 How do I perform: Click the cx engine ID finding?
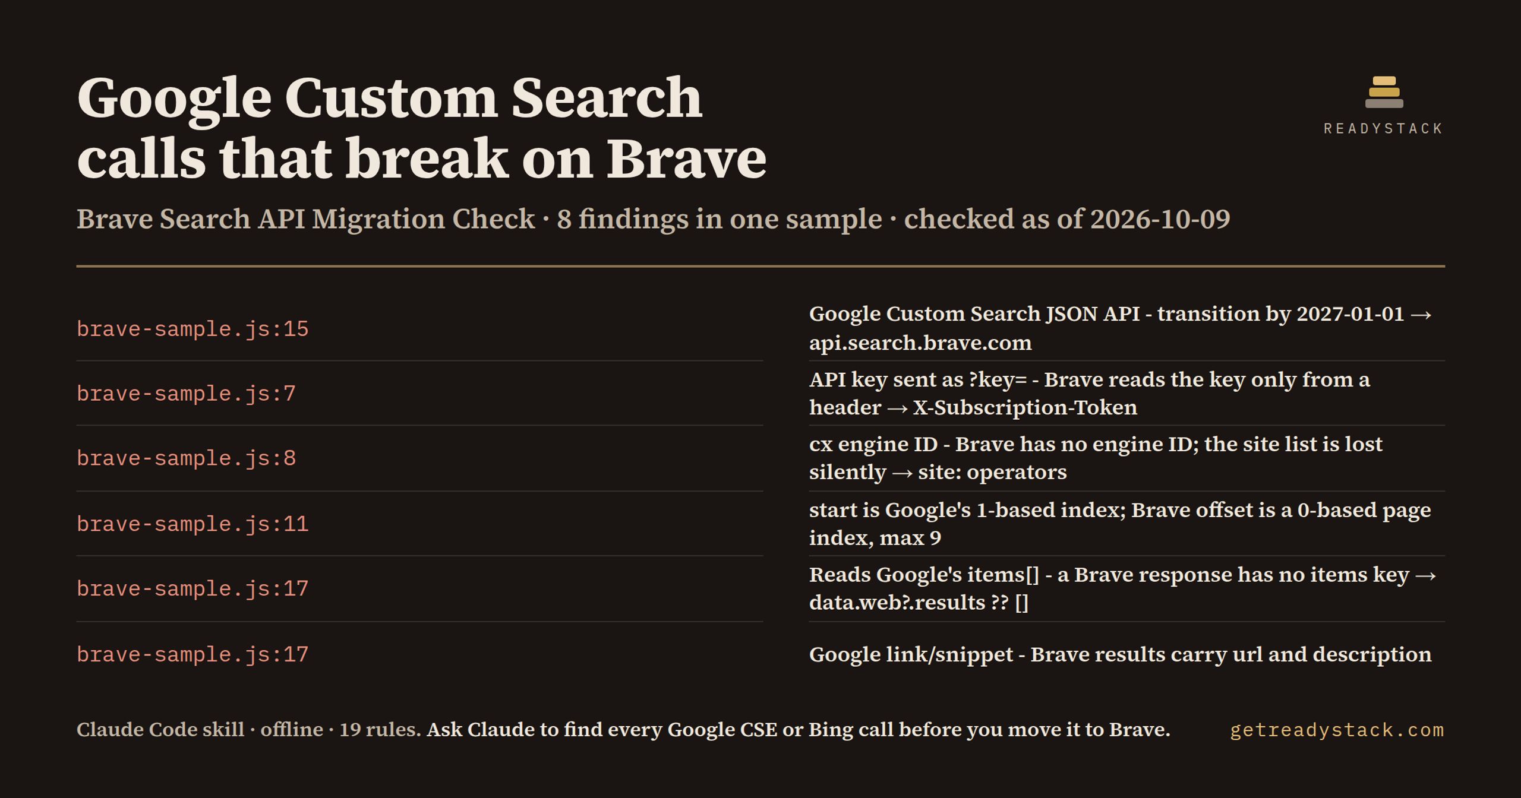(1096, 458)
